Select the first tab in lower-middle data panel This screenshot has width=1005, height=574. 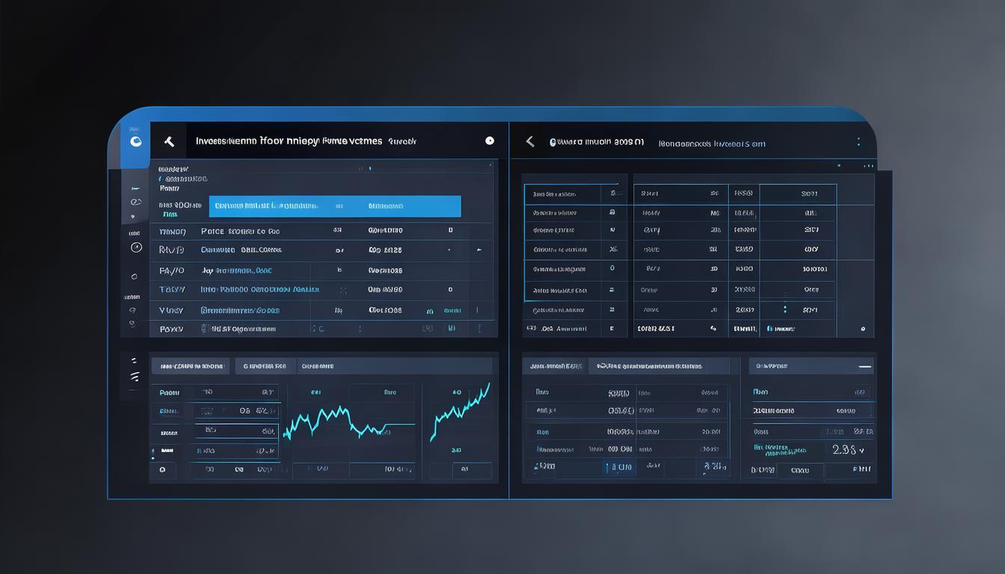[554, 366]
